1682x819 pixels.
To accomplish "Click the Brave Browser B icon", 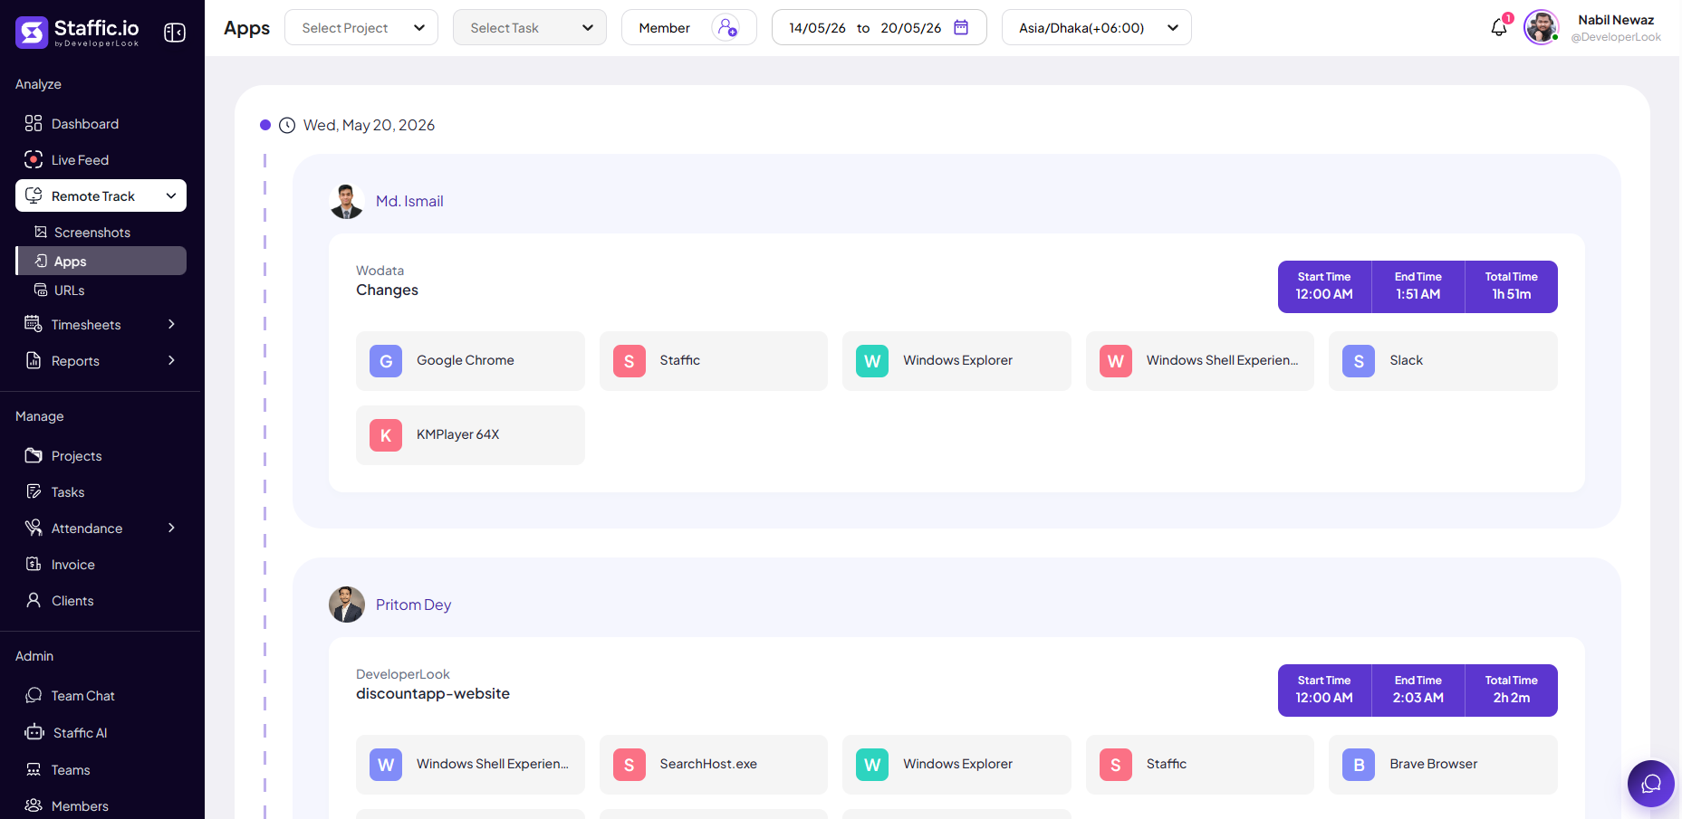I will [x=1359, y=765].
